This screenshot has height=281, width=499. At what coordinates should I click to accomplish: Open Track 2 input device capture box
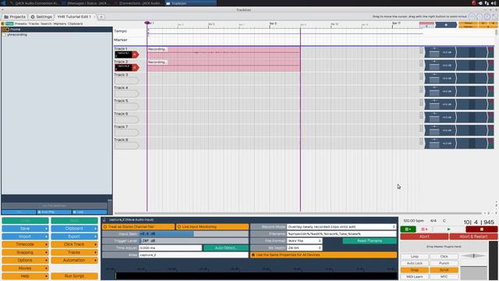(123, 68)
